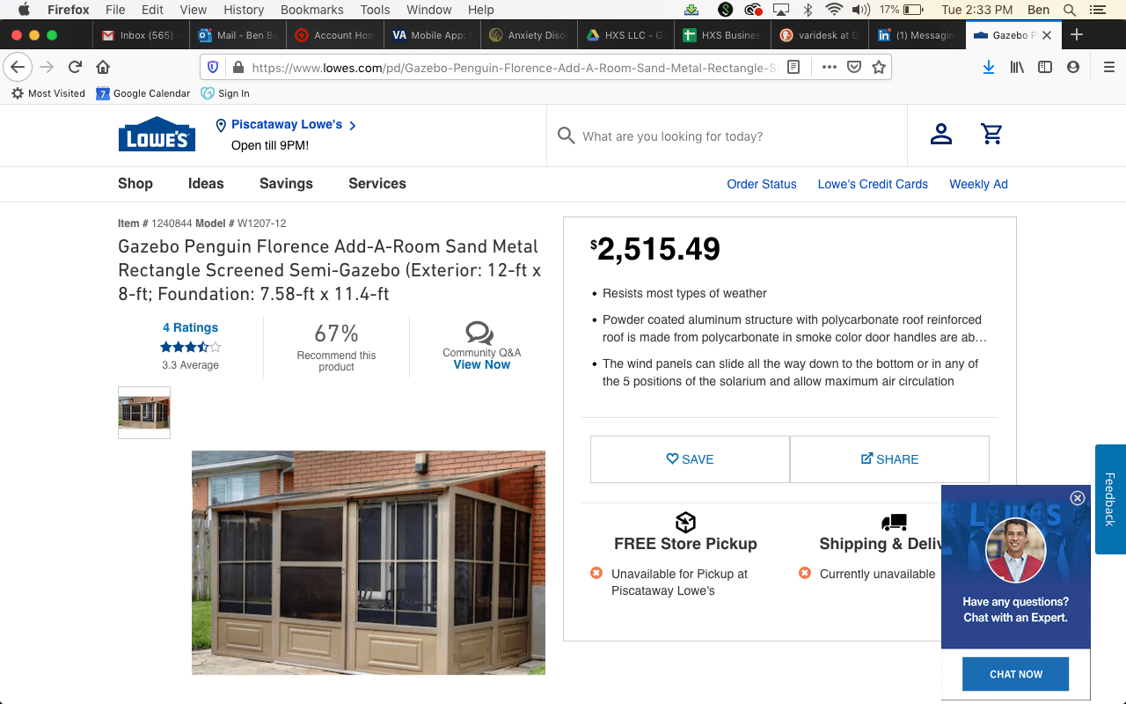Go to Firefox home page icon
This screenshot has width=1126, height=704.
click(103, 67)
